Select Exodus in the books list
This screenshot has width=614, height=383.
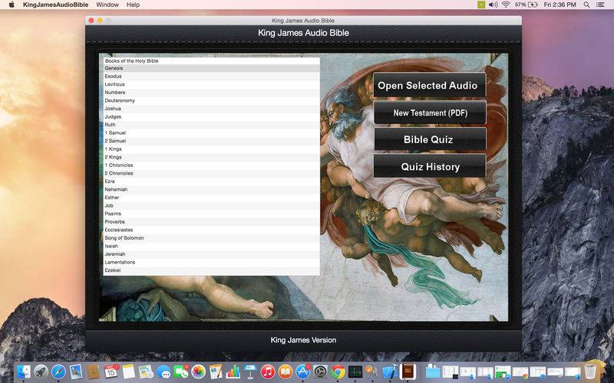113,77
